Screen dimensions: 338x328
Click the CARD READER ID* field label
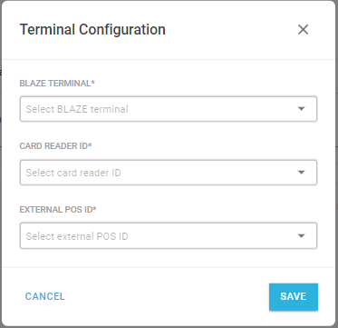click(x=55, y=146)
